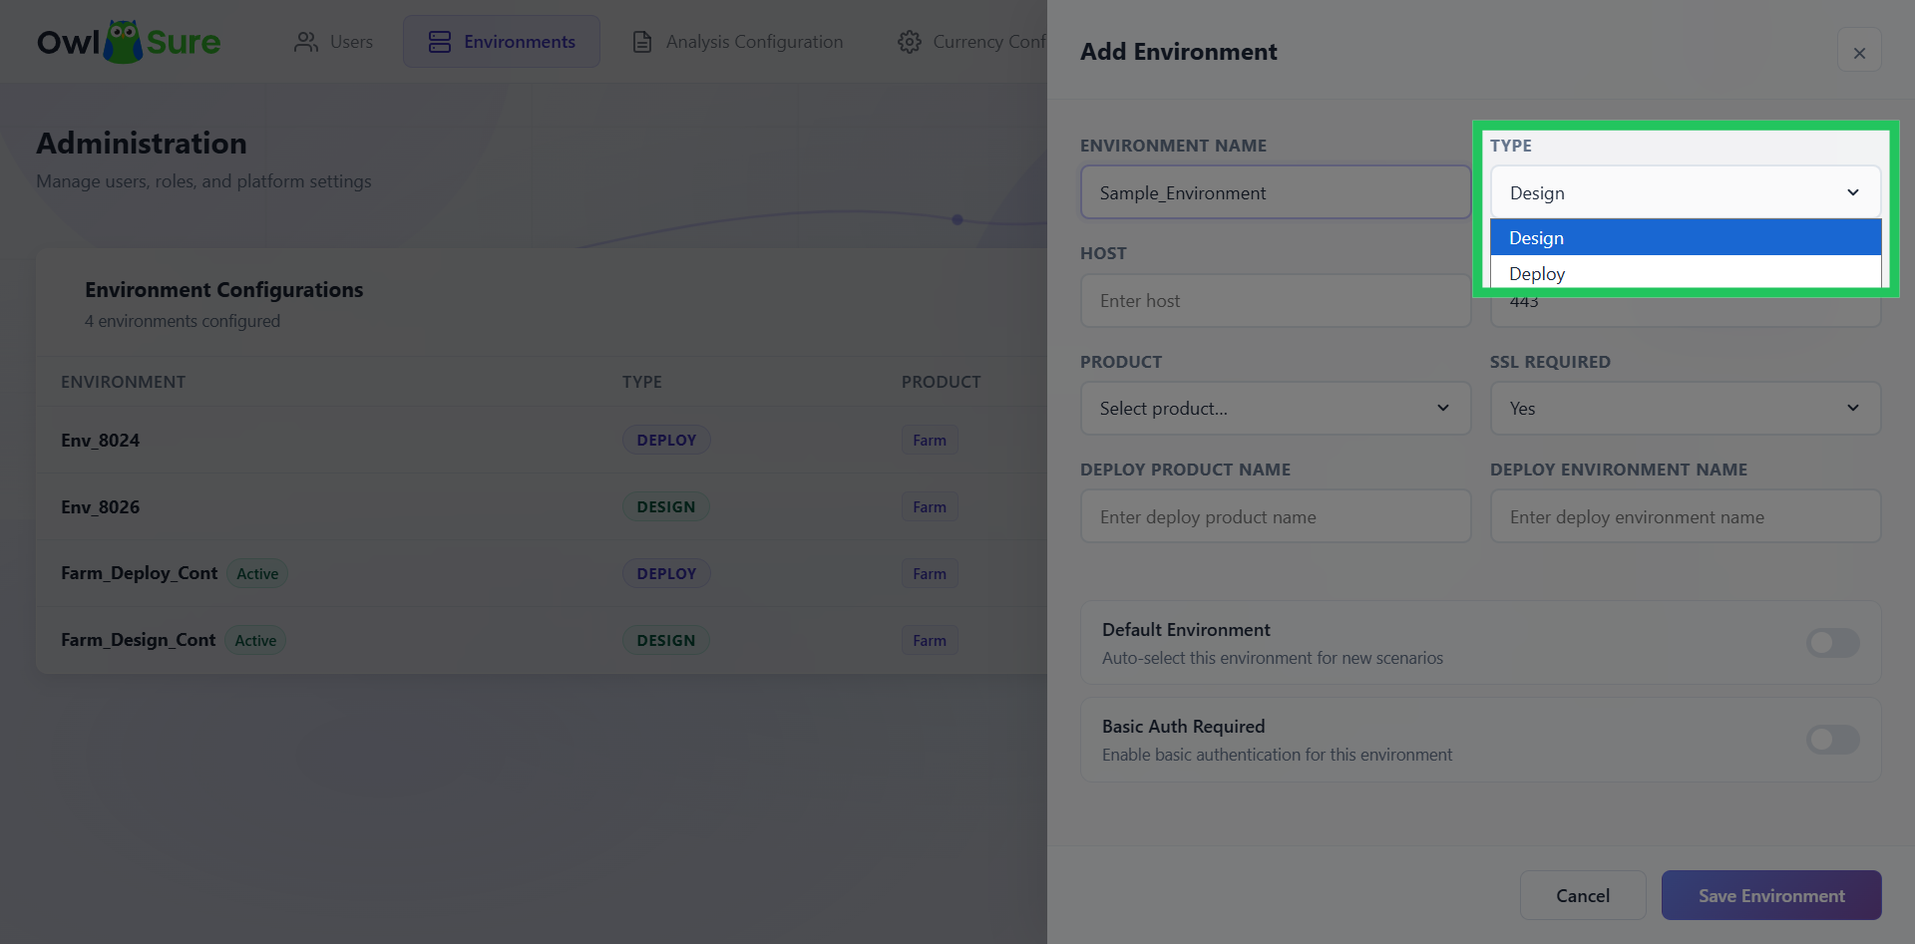The image size is (1915, 944).
Task: Click the OwlSure owl logo
Action: [128, 42]
